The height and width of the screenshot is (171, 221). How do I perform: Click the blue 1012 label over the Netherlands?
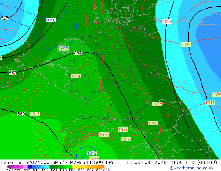point(63,49)
